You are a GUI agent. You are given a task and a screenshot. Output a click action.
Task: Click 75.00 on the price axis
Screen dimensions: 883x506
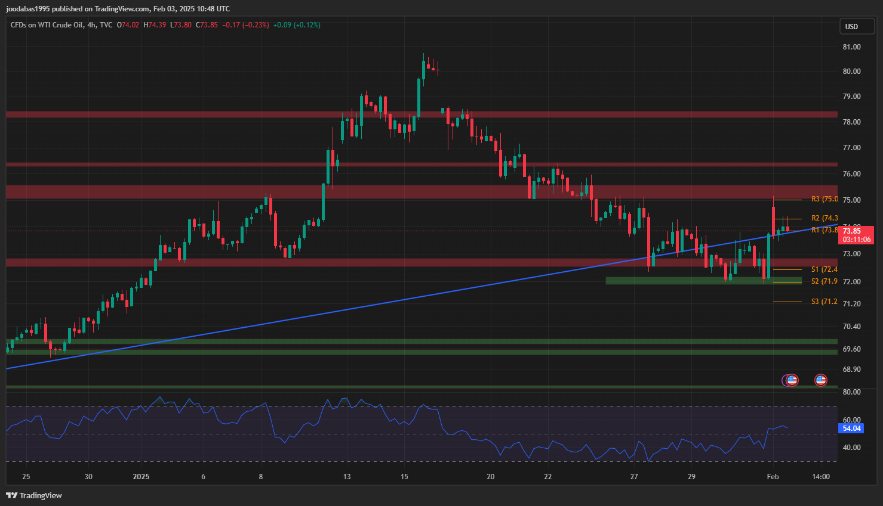coord(851,200)
